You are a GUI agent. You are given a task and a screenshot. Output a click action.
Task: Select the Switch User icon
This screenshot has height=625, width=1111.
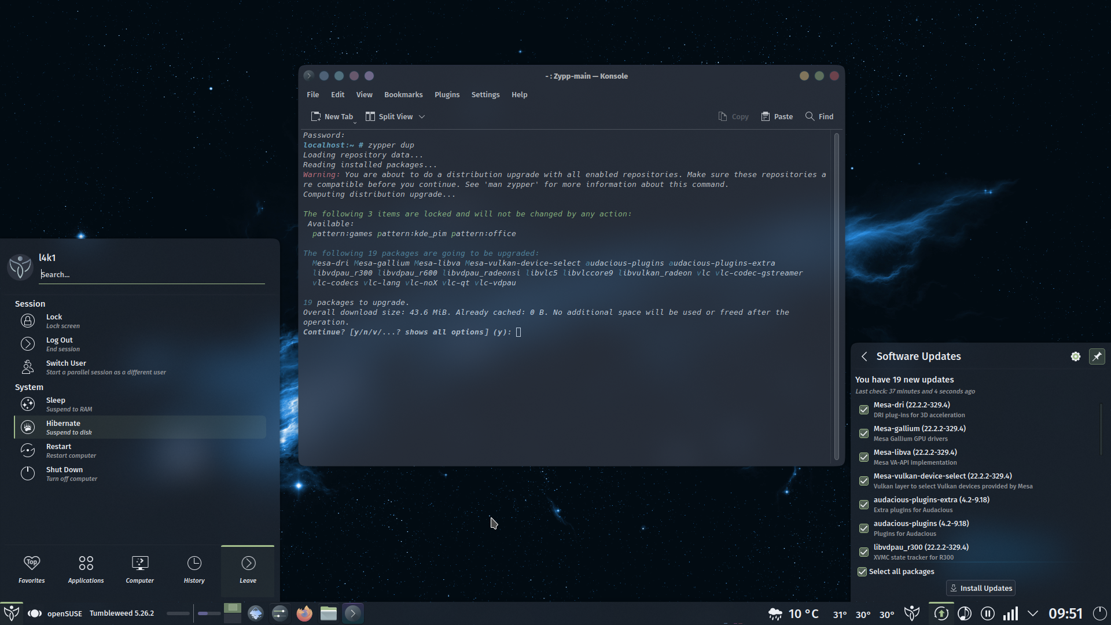28,367
